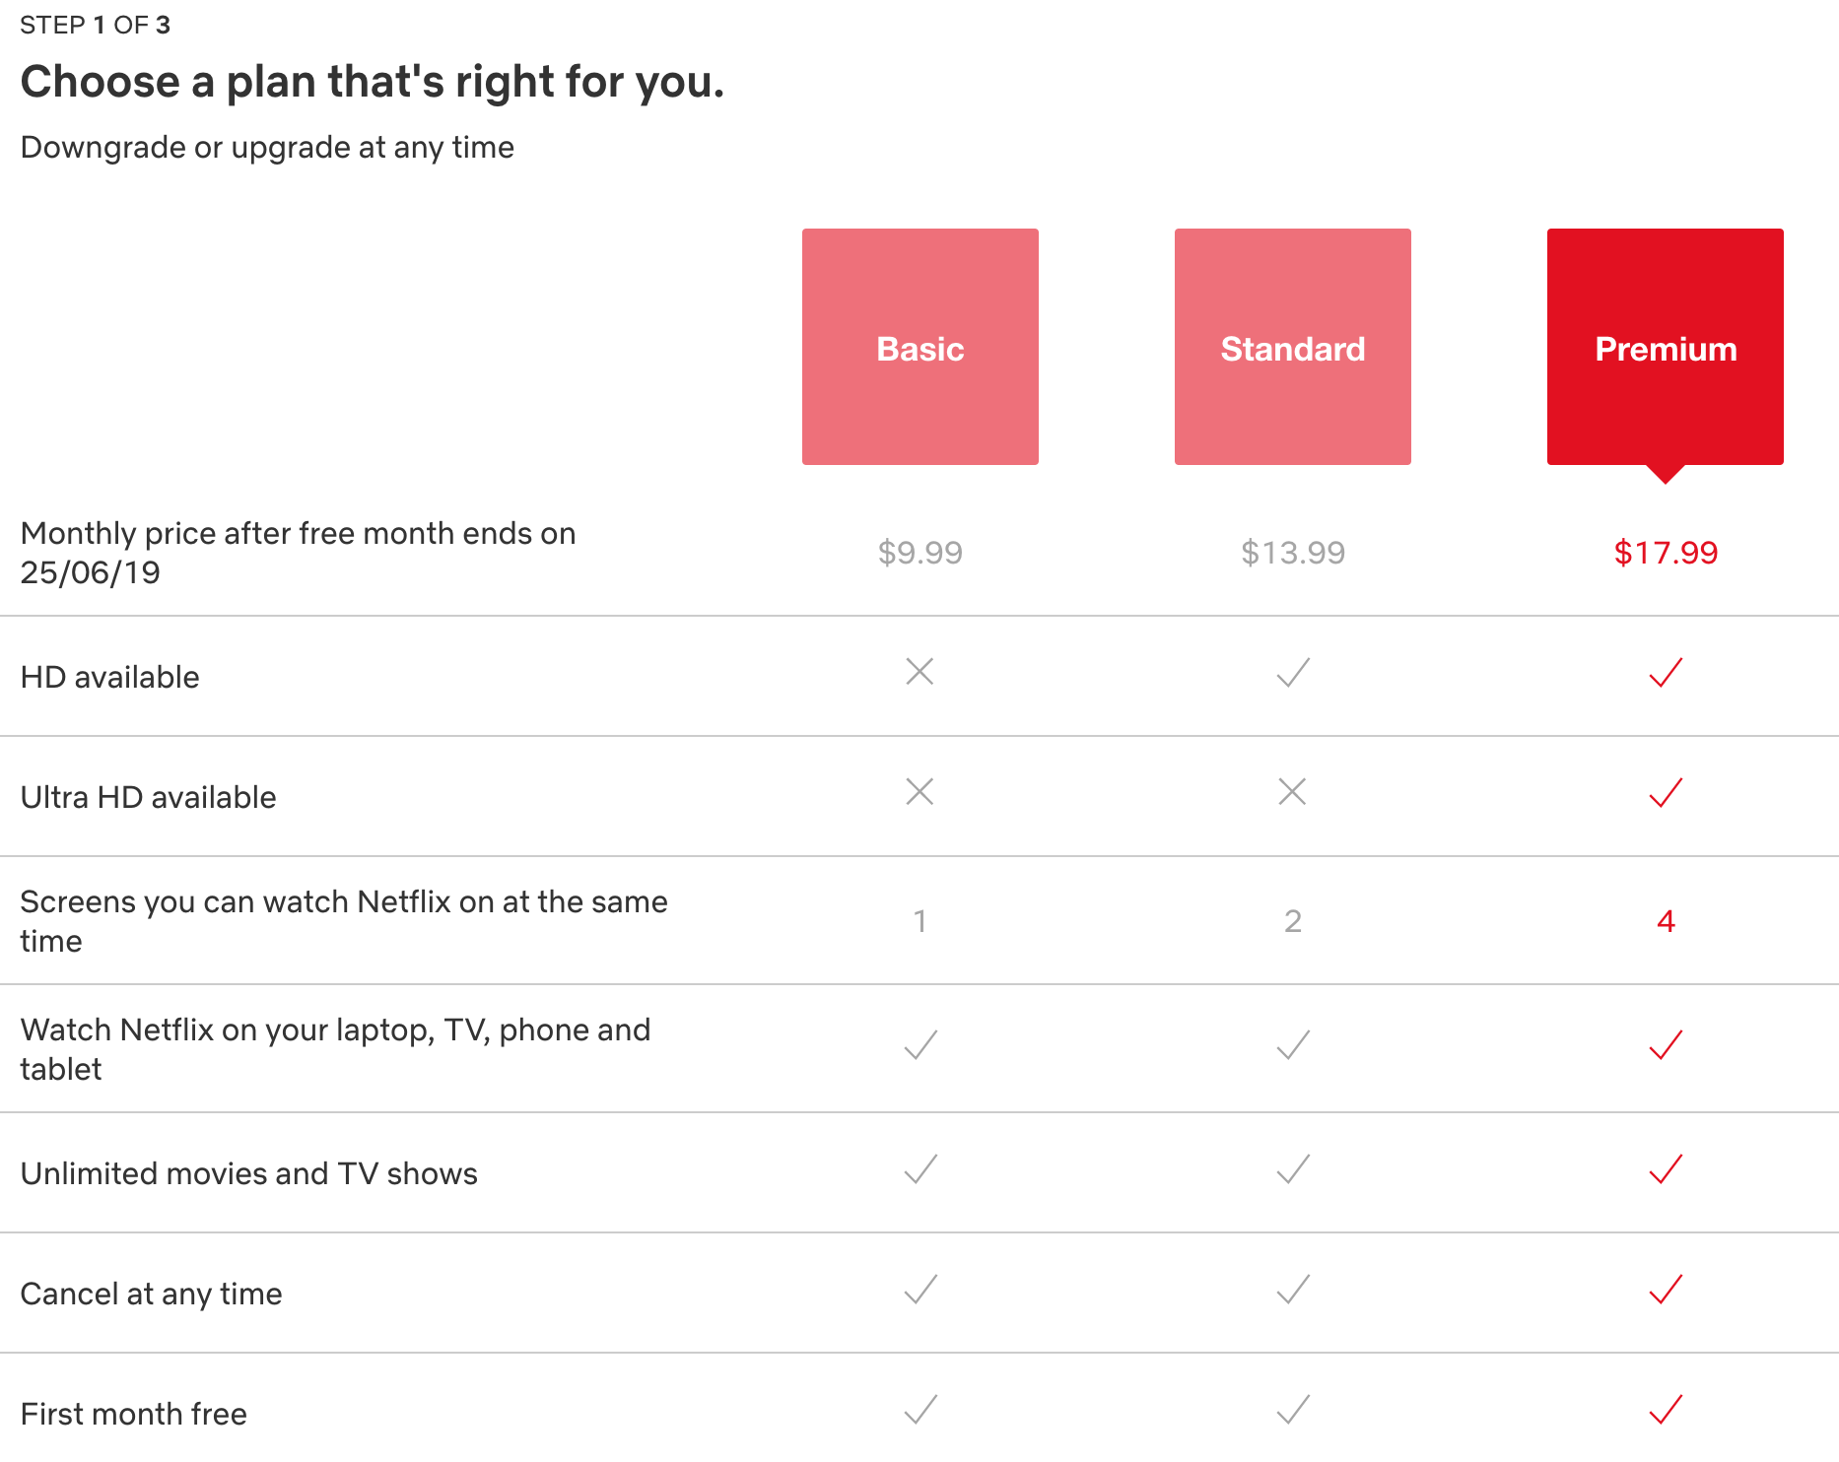
Task: Click the 4 screens value for Premium
Action: (1665, 921)
